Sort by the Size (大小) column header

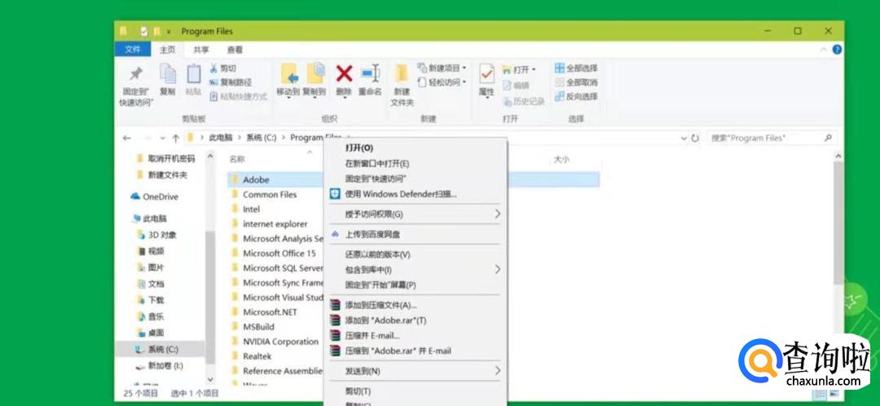point(561,160)
